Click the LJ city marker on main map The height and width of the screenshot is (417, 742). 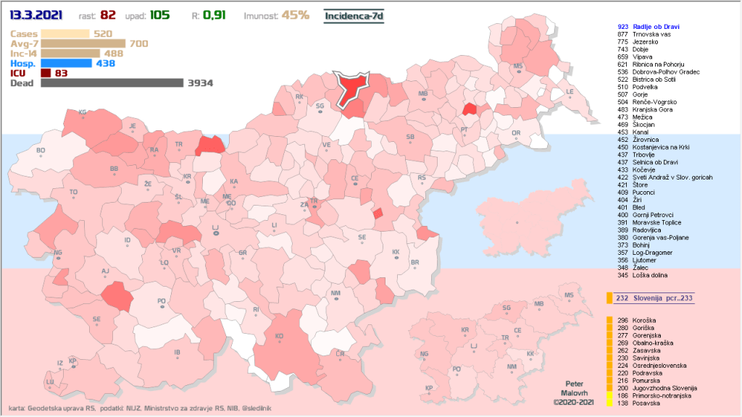point(214,231)
